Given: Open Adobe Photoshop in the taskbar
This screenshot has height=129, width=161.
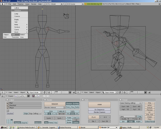Looking at the screenshot, I should [x=67, y=127].
